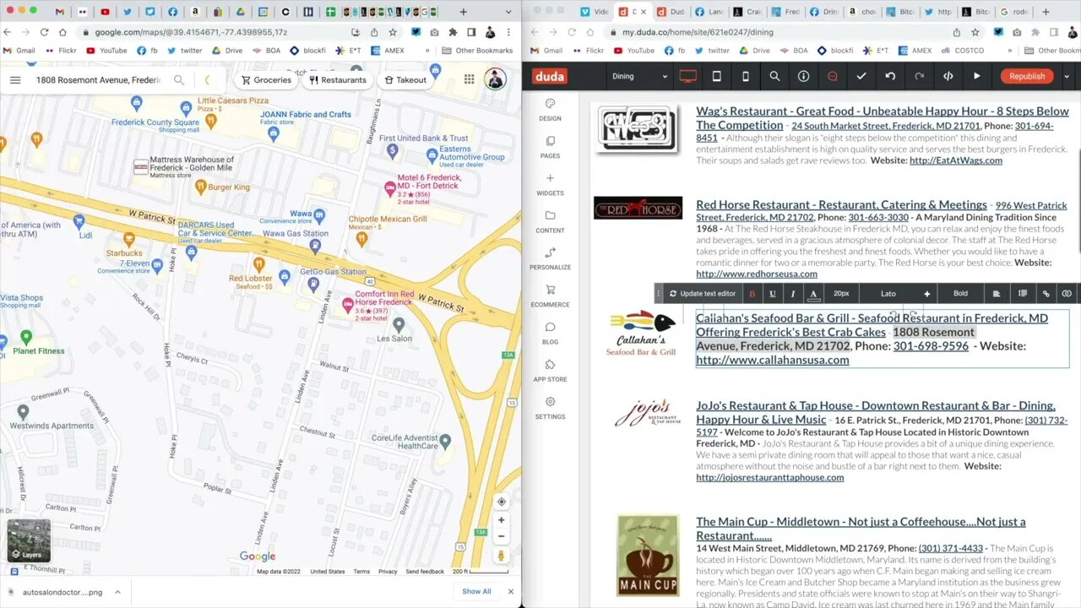This screenshot has height=608, width=1081.
Task: Click the Google Maps address bar URL
Action: click(191, 32)
